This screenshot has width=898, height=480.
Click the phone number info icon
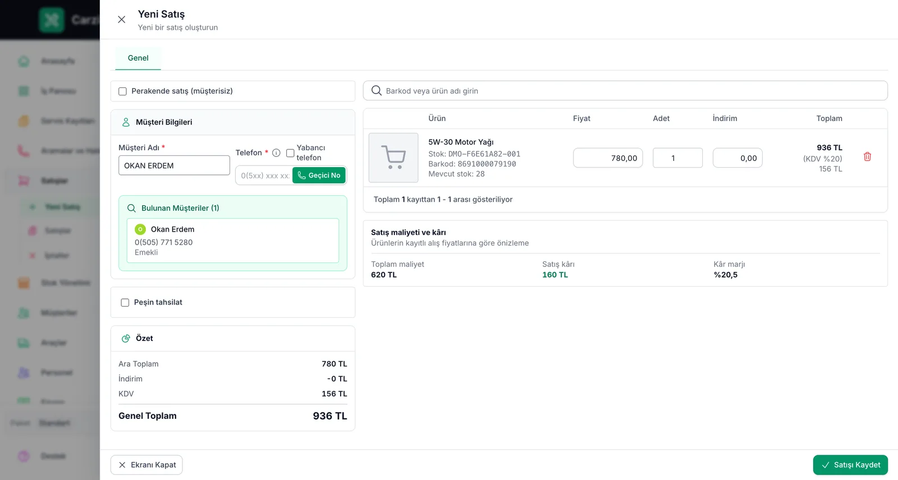pos(276,153)
